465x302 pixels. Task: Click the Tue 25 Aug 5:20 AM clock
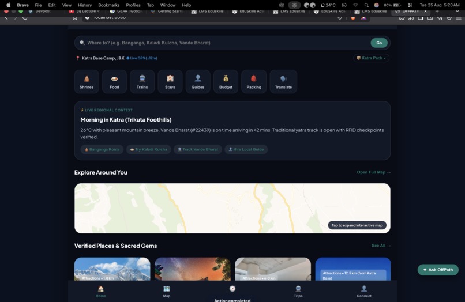[x=440, y=5]
